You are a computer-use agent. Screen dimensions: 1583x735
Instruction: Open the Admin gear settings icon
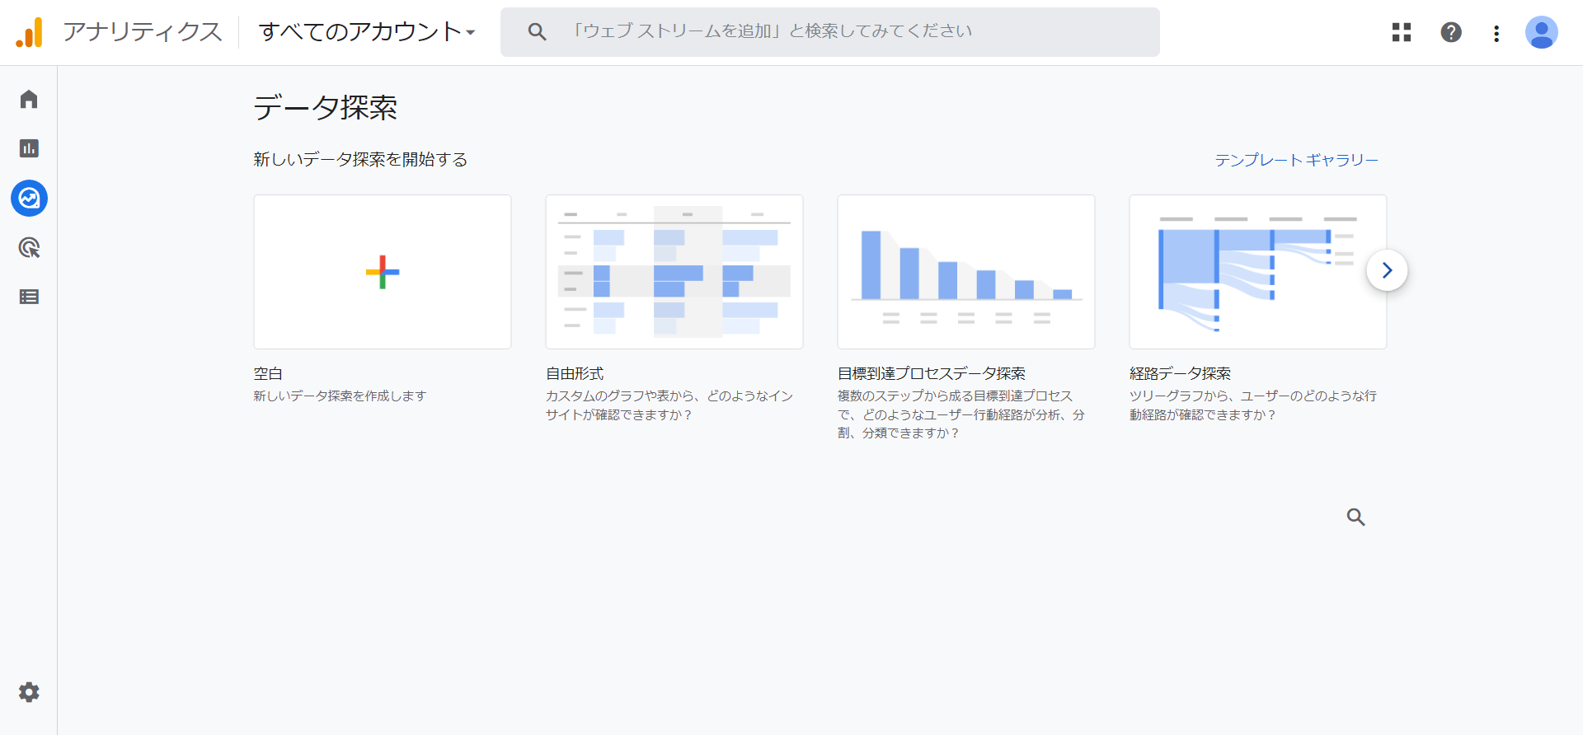click(x=29, y=692)
